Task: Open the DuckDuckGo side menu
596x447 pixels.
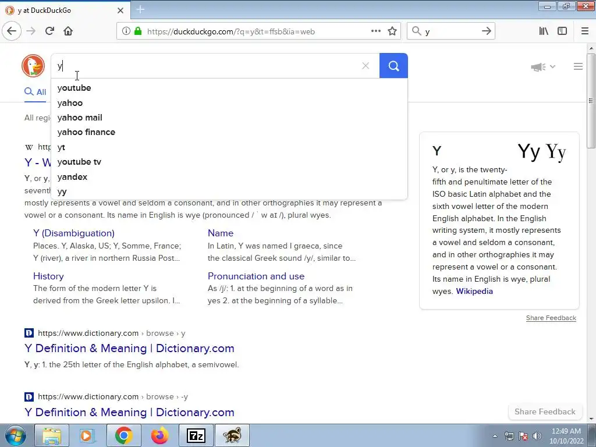Action: (578, 66)
